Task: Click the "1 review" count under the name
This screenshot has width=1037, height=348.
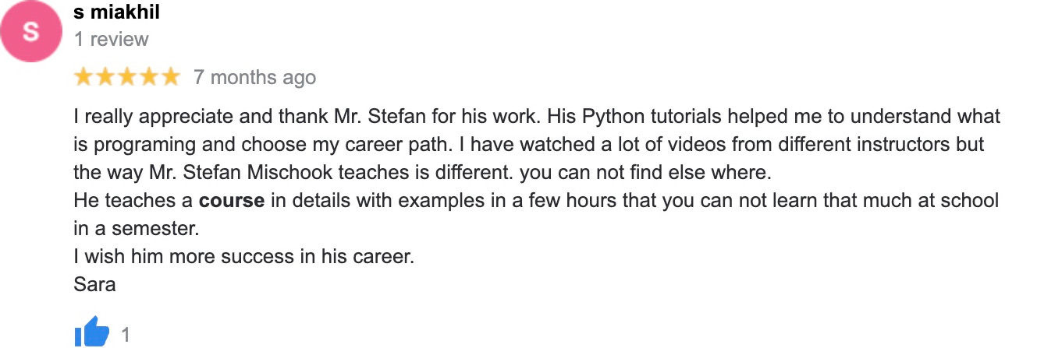Action: pos(111,39)
